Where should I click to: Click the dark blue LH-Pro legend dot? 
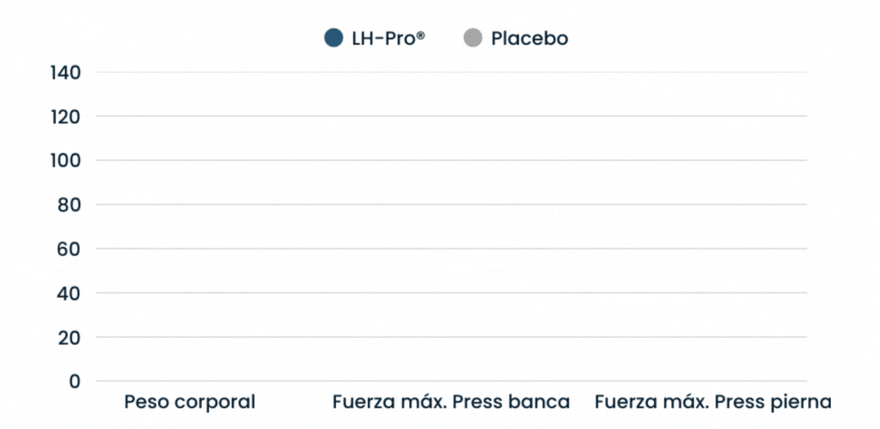click(x=333, y=38)
